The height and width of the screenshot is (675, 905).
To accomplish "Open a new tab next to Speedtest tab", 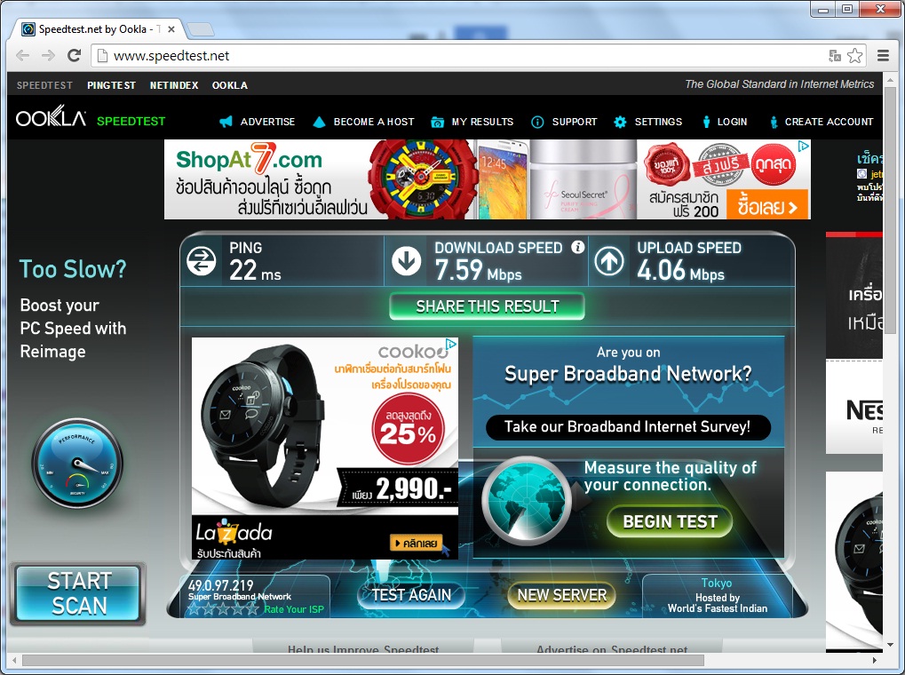I will tap(201, 29).
